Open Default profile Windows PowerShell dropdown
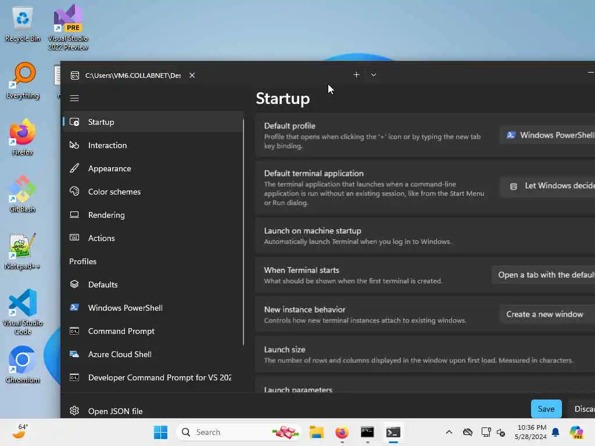The height and width of the screenshot is (446, 595). click(547, 135)
